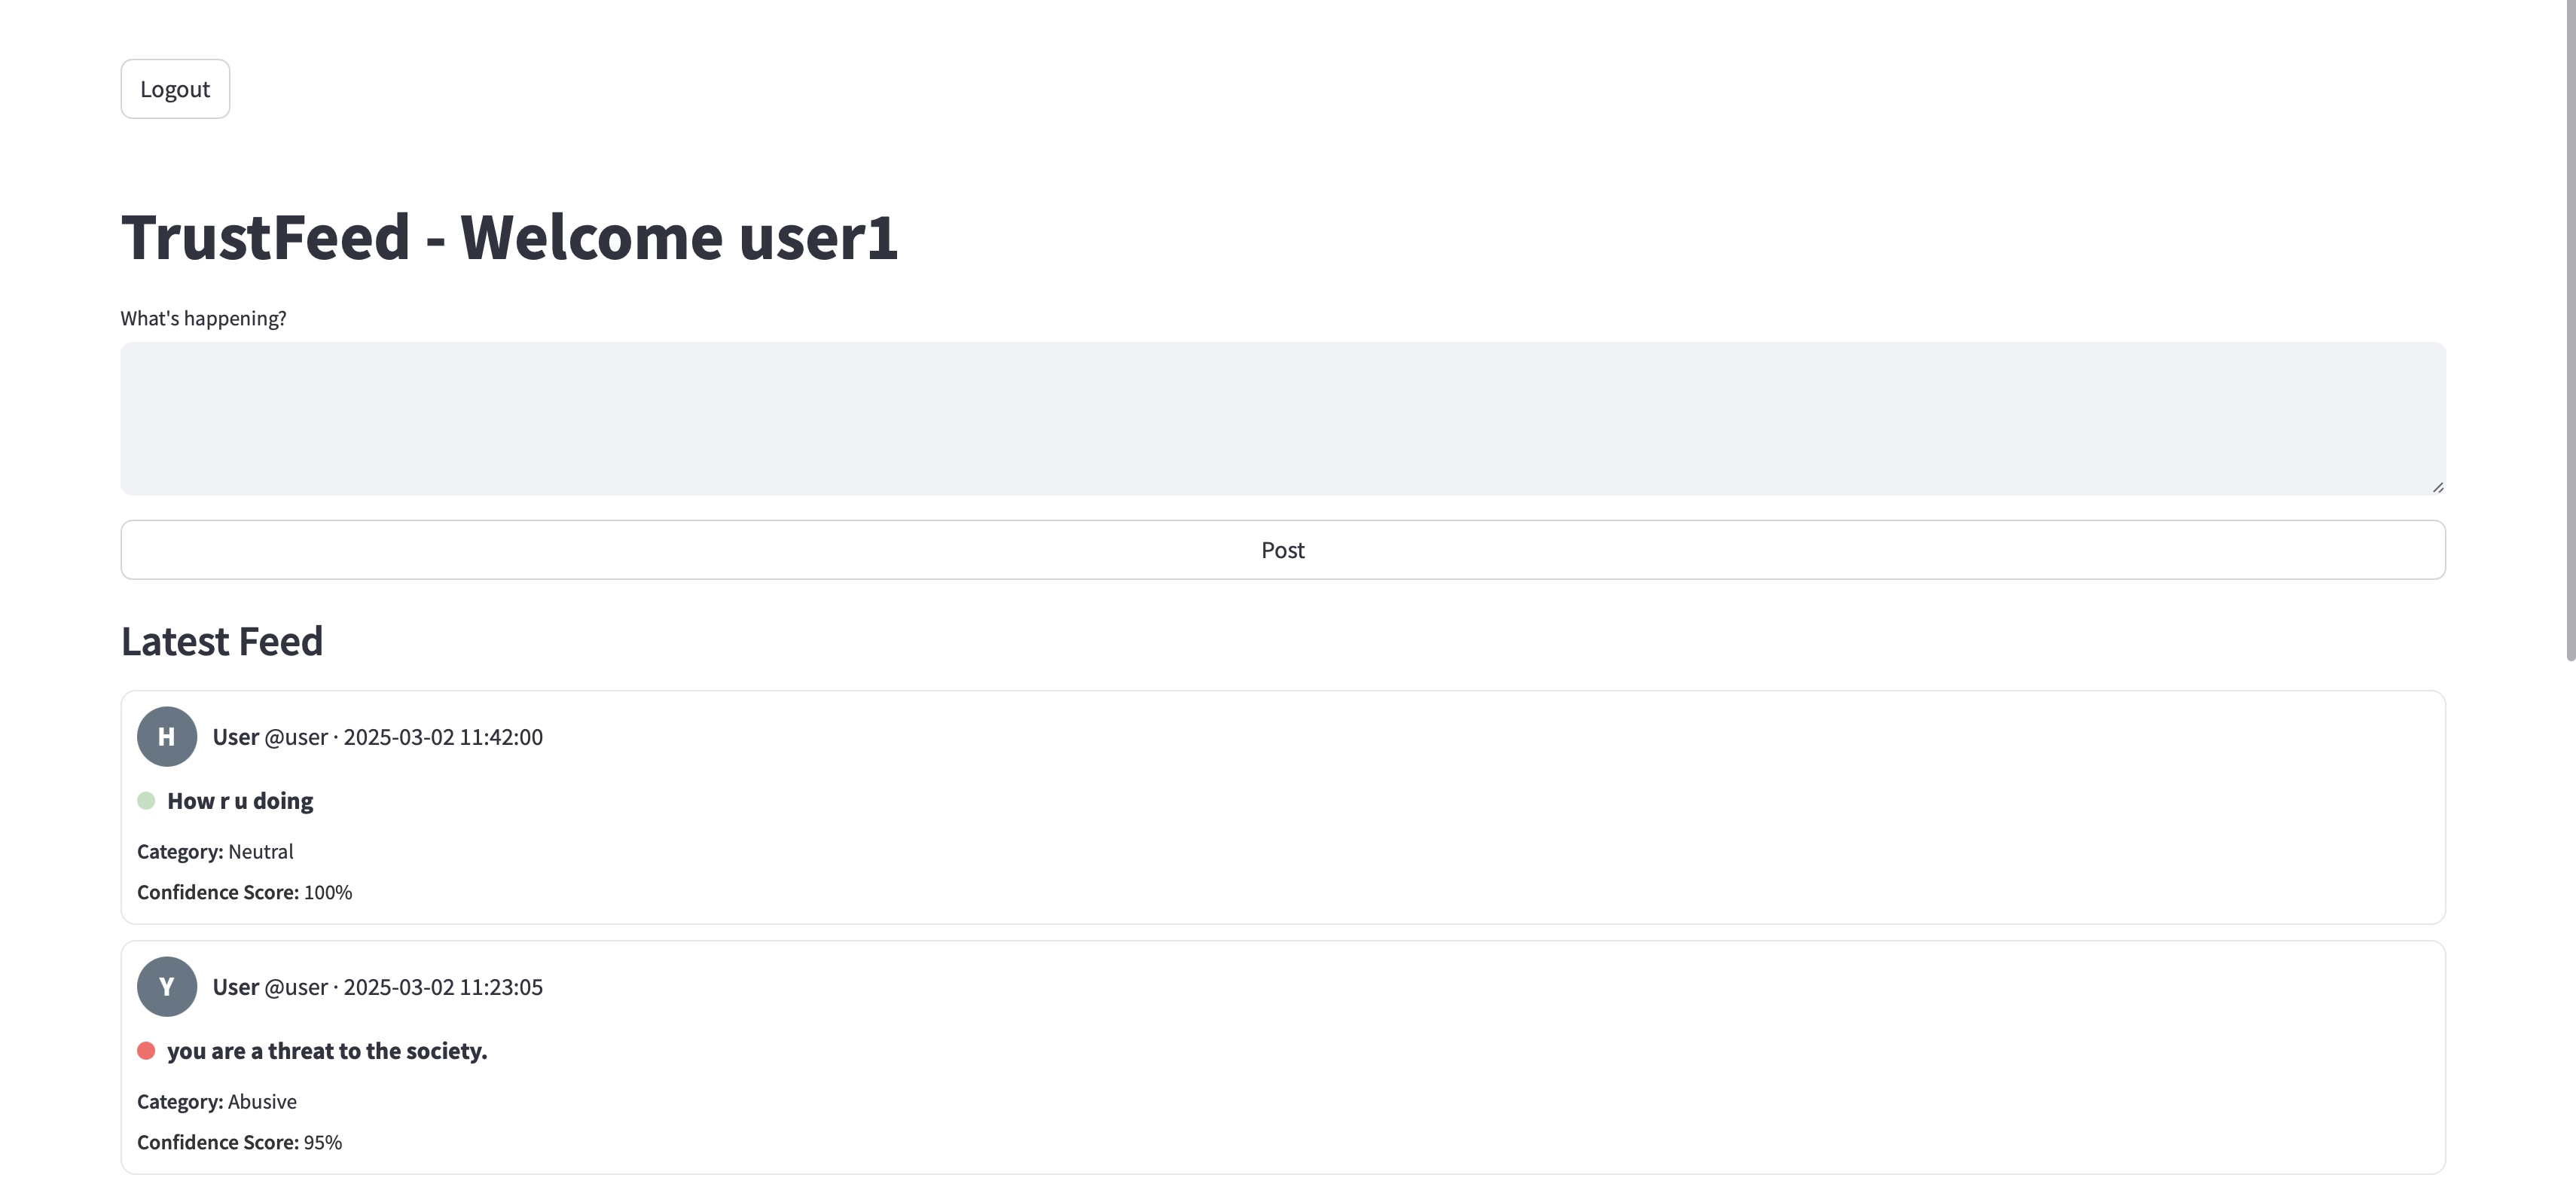Log out using the Logout button
2576x1184 pixels.
[175, 89]
